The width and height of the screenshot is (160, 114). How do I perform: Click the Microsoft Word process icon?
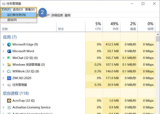[9, 51]
